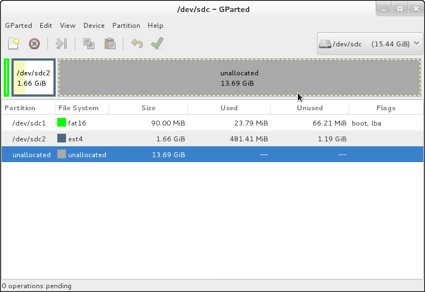Click the Copy partition toolbar icon
Screen dimensions: 425x292
(89, 44)
